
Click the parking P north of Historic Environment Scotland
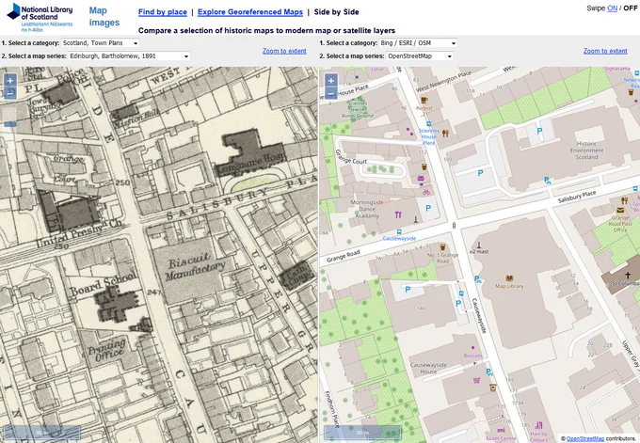[x=539, y=131]
